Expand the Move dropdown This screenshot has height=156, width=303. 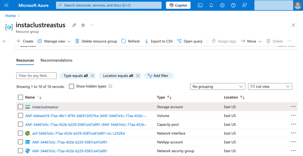(x=251, y=41)
